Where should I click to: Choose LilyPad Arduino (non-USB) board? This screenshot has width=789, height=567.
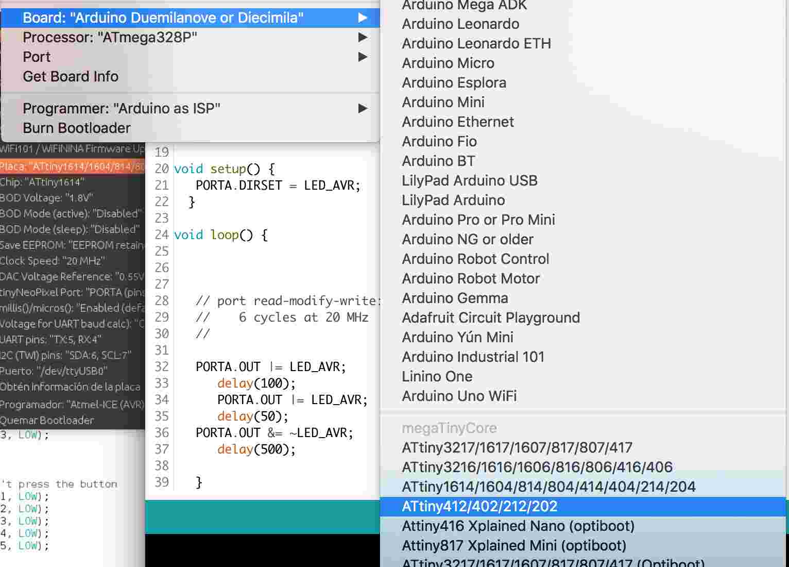pyautogui.click(x=583, y=200)
